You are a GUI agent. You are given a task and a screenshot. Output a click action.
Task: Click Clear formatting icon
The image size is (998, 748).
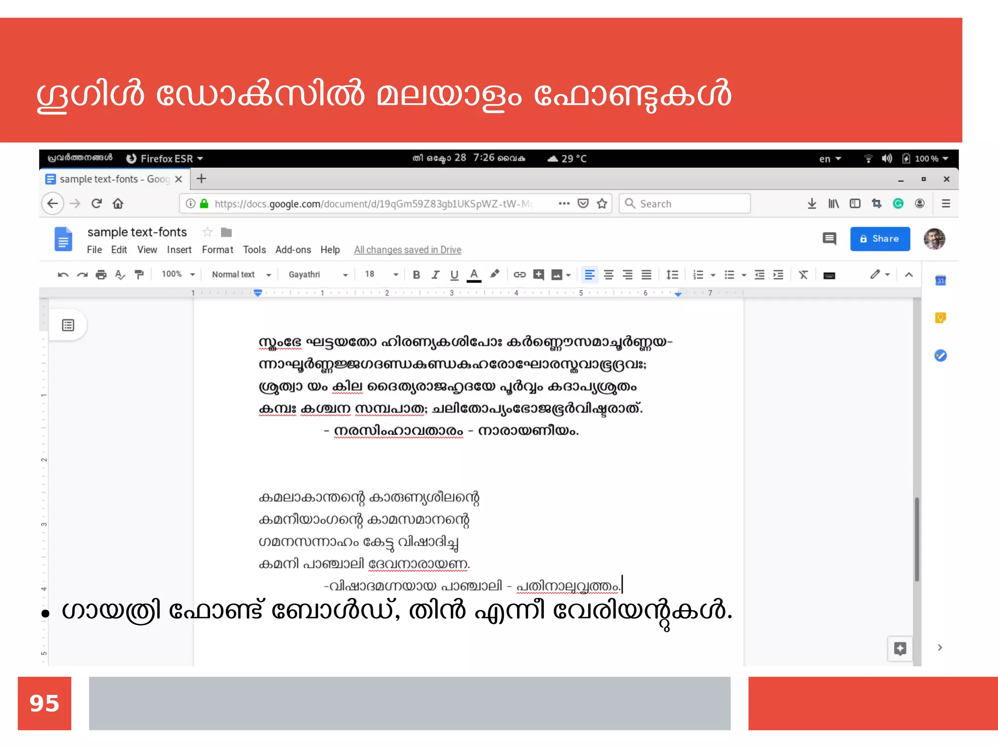804,275
